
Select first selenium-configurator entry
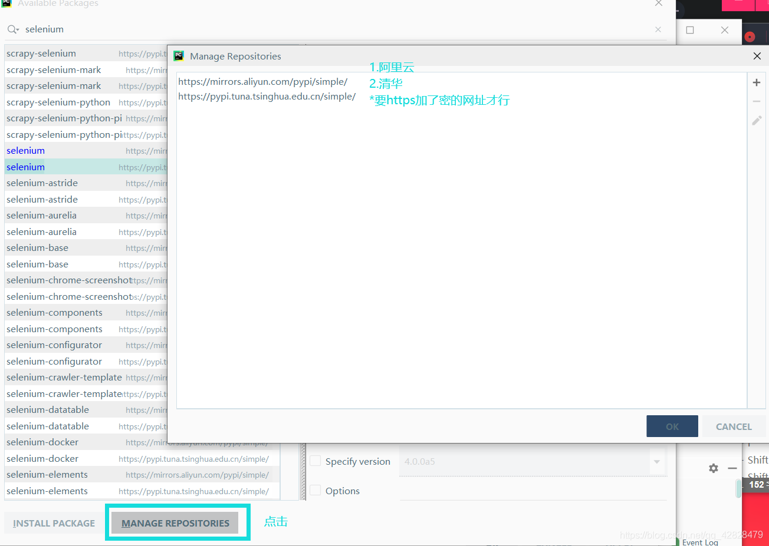(86, 345)
